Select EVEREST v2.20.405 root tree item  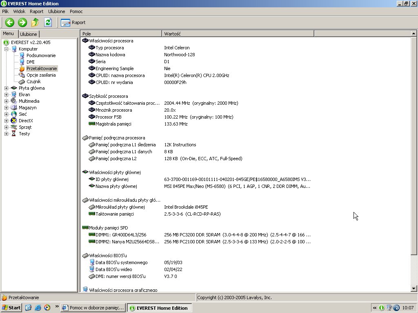pos(31,42)
